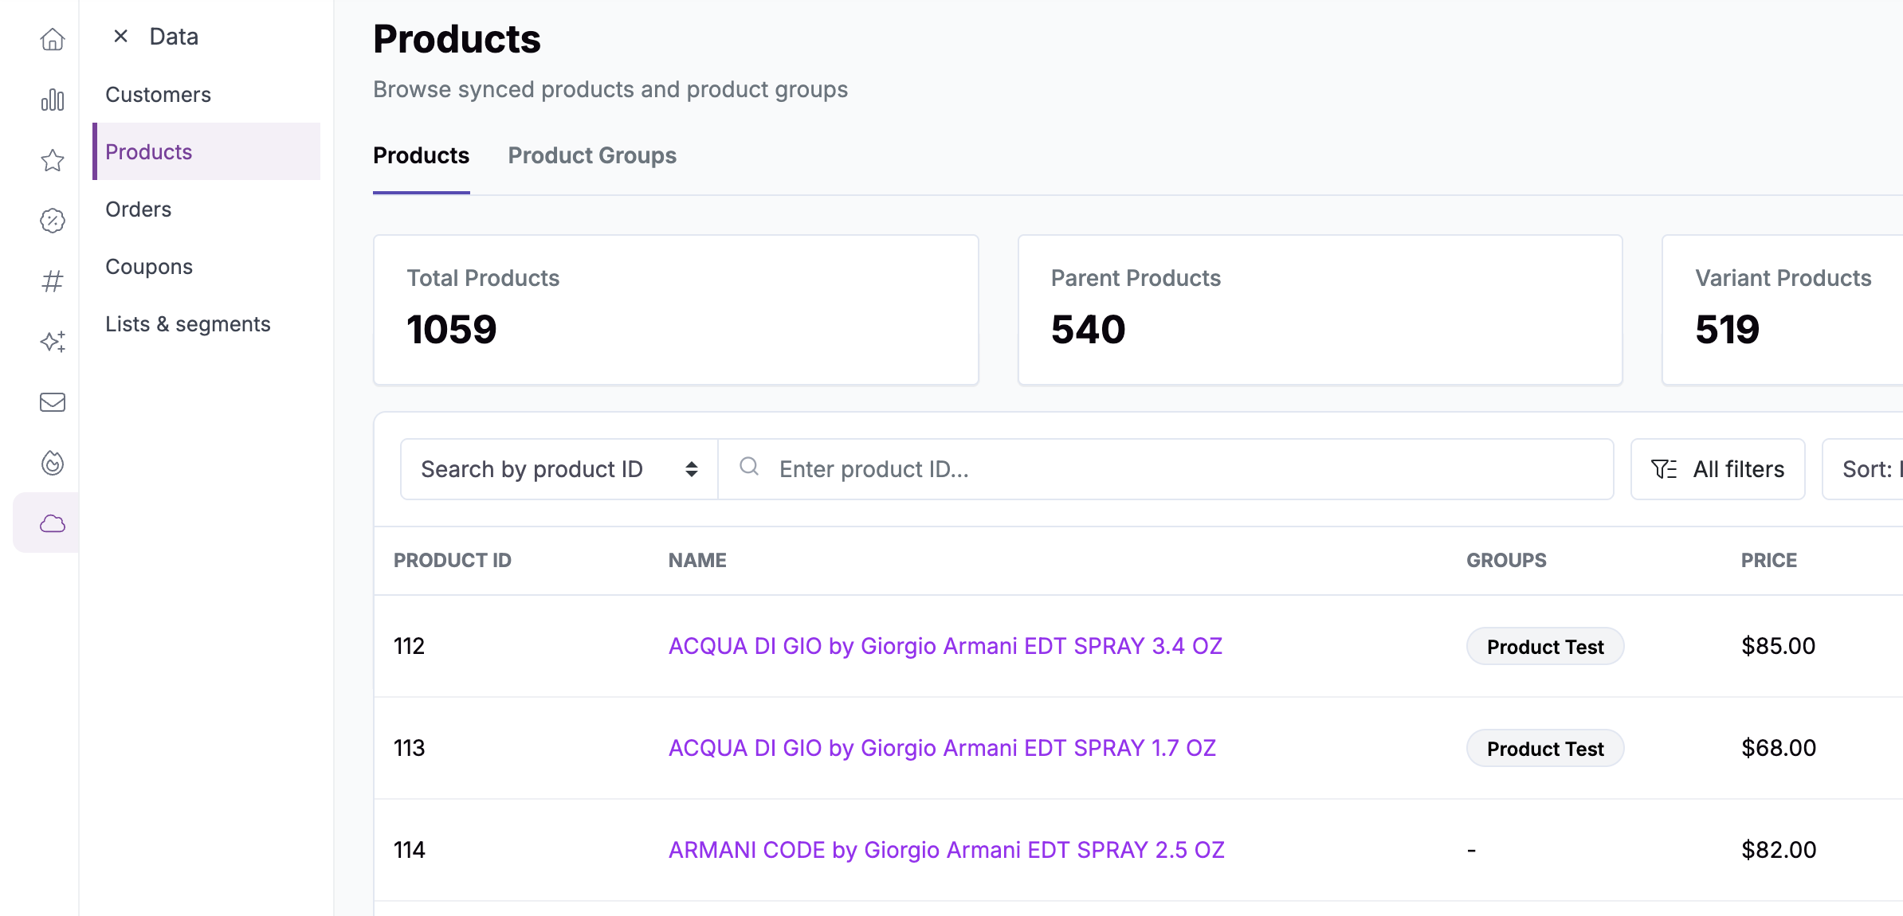Switch to the Product Groups tab
1903x916 pixels.
coord(592,155)
